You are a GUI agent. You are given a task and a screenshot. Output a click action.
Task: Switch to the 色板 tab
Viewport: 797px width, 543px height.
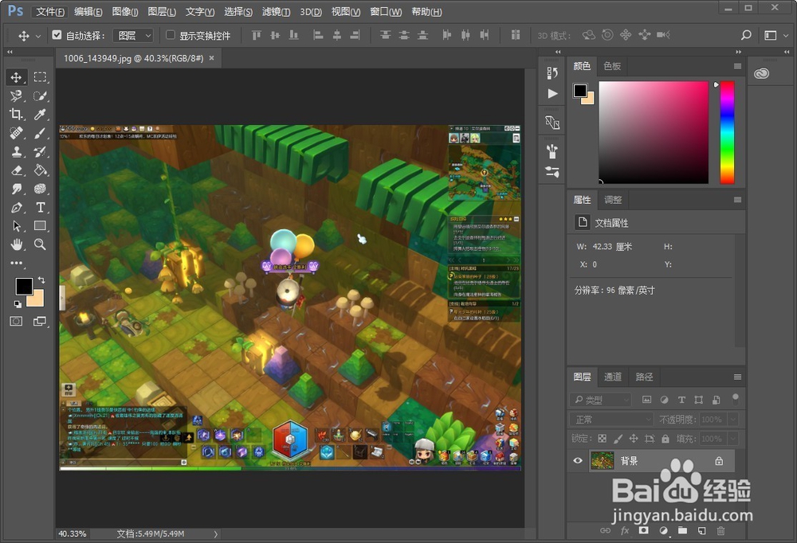pyautogui.click(x=612, y=66)
